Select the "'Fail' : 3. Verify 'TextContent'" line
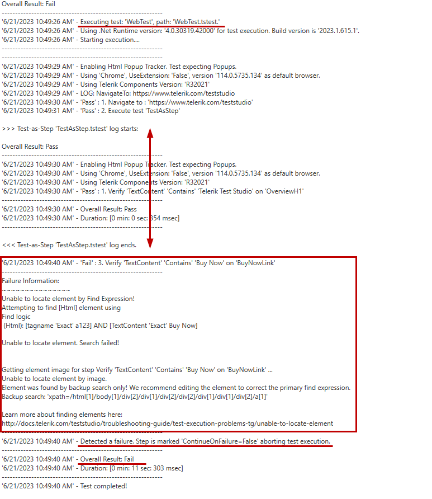Screen dimensions: 432x499 click(x=139, y=263)
